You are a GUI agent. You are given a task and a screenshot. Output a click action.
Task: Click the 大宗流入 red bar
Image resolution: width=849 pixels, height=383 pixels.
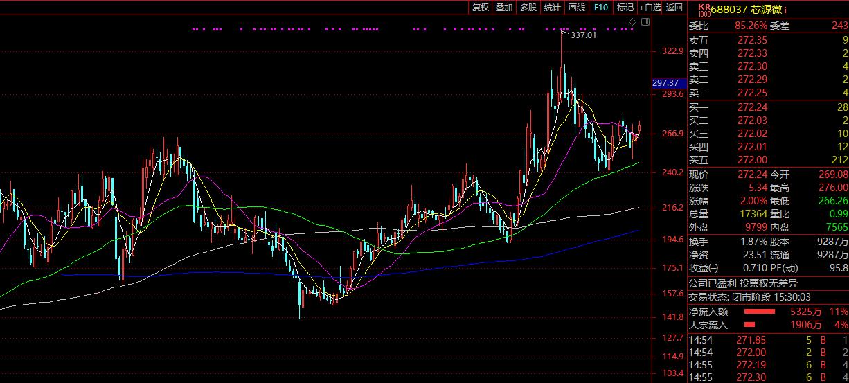pyautogui.click(x=749, y=325)
